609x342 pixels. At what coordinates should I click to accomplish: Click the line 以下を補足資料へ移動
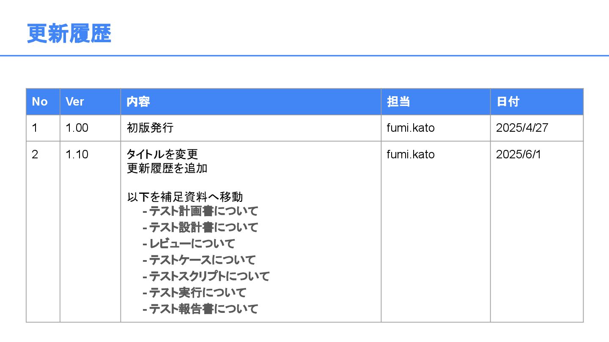pos(185,197)
